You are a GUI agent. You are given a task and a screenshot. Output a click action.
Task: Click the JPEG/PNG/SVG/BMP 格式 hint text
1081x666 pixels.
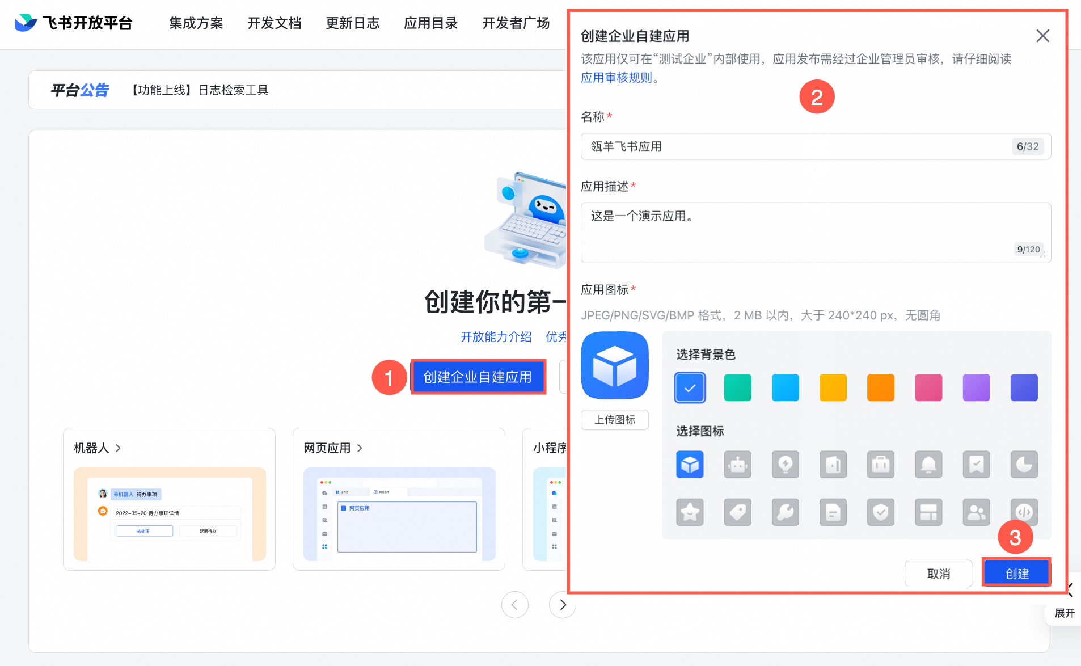tap(761, 315)
